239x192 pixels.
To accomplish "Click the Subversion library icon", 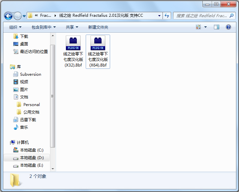I will (16, 74).
